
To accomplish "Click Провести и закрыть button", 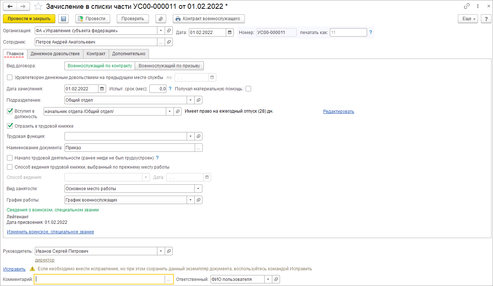I will 29,19.
